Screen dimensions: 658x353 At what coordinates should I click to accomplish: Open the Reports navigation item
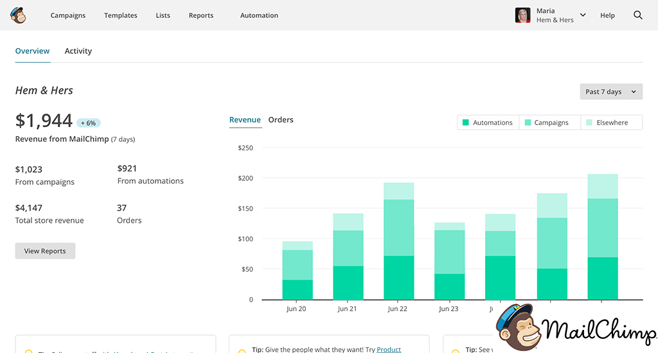click(x=201, y=15)
